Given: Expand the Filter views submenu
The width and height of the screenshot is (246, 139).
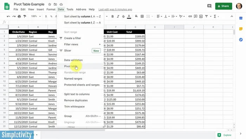Looking at the screenshot, I should [80, 44].
